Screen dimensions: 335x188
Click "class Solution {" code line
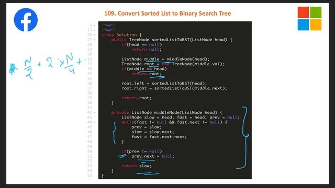pyautogui.click(x=121, y=35)
